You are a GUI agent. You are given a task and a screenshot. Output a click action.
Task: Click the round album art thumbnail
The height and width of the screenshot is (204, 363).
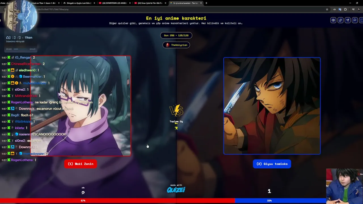(x=21, y=16)
